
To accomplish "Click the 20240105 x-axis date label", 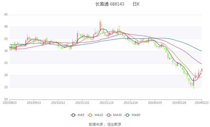I will (x=155, y=103).
